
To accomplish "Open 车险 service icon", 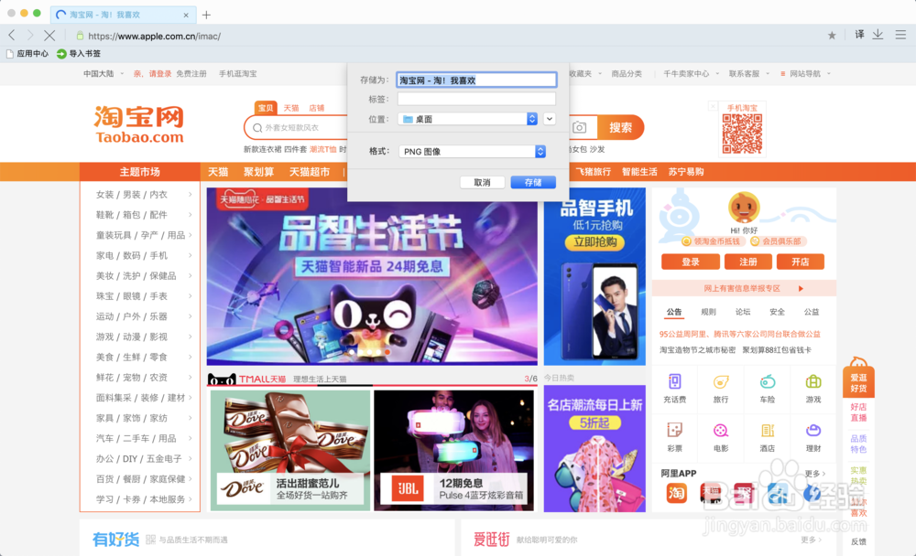I will 767,389.
